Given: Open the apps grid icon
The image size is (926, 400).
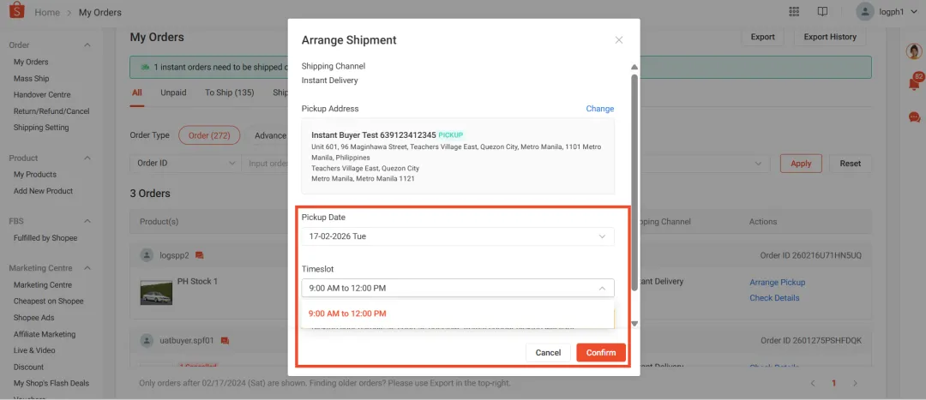Looking at the screenshot, I should [794, 12].
